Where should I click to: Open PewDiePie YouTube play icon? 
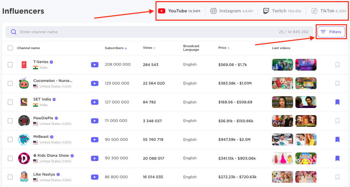click(95, 121)
